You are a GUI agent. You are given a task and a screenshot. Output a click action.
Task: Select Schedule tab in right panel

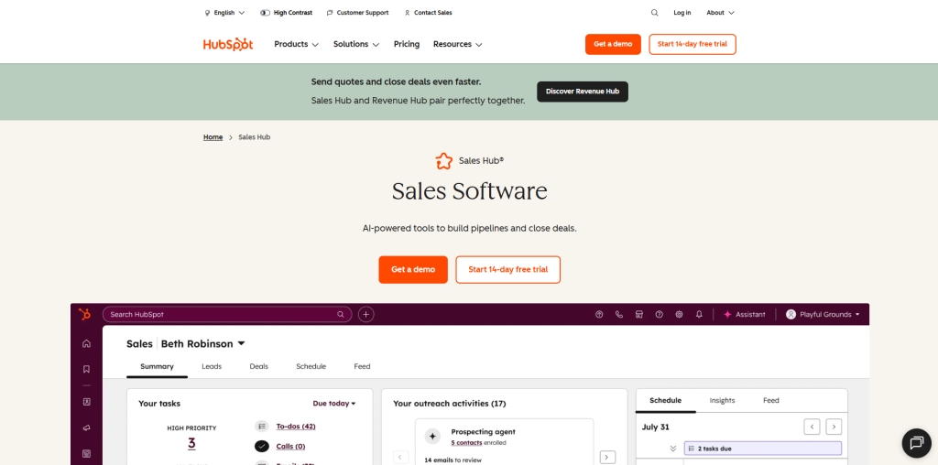click(x=665, y=400)
